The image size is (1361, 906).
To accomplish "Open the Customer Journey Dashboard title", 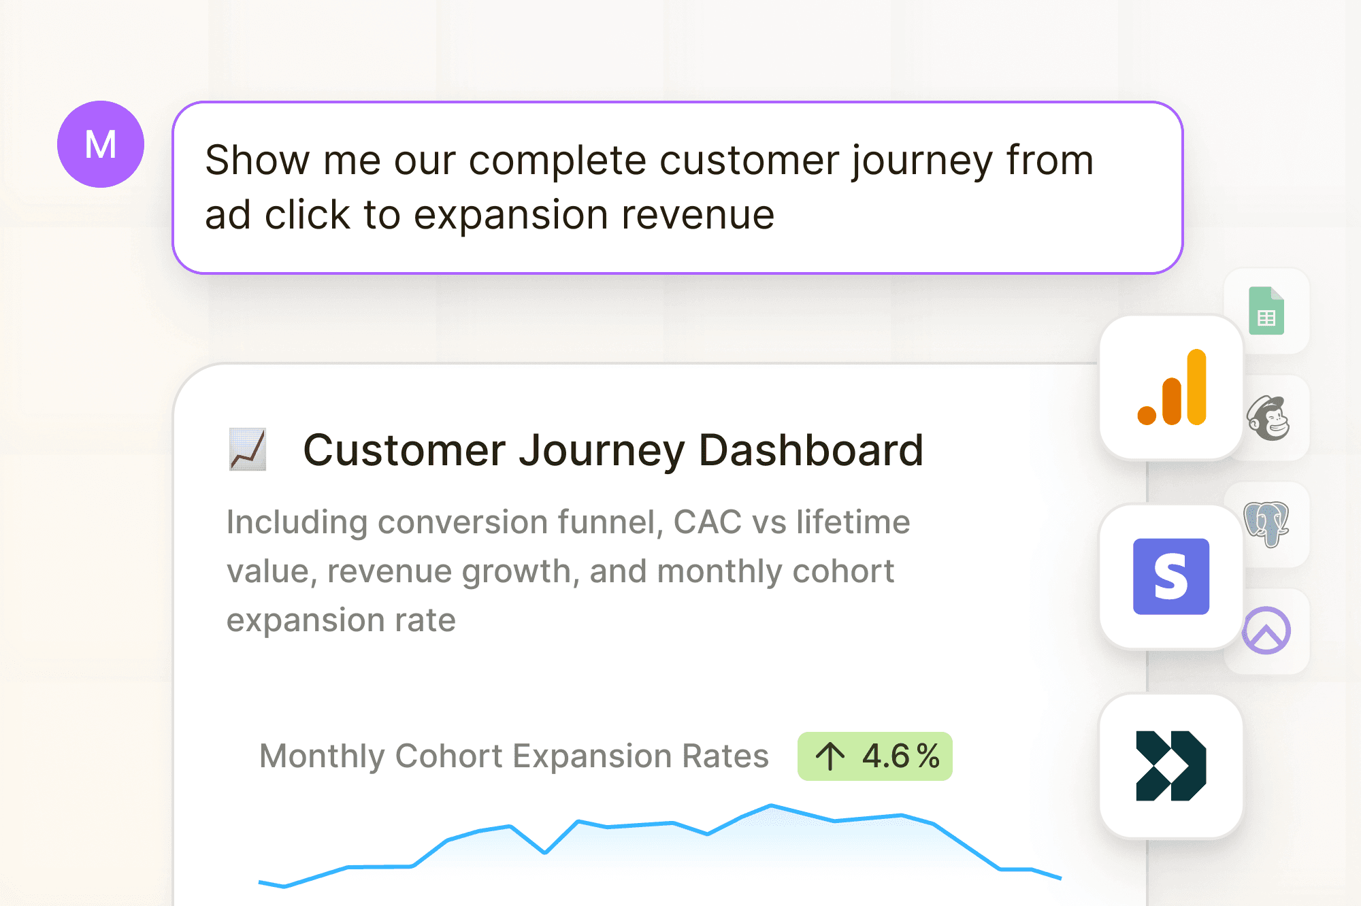I will pos(612,450).
